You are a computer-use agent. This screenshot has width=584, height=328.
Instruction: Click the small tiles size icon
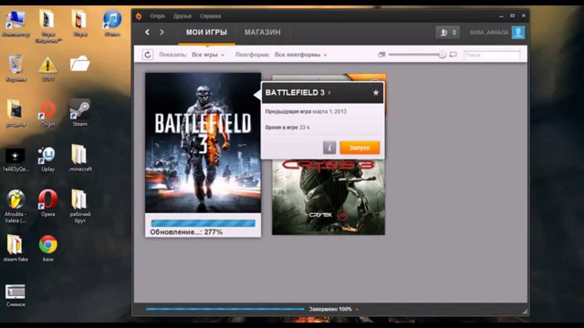(382, 55)
